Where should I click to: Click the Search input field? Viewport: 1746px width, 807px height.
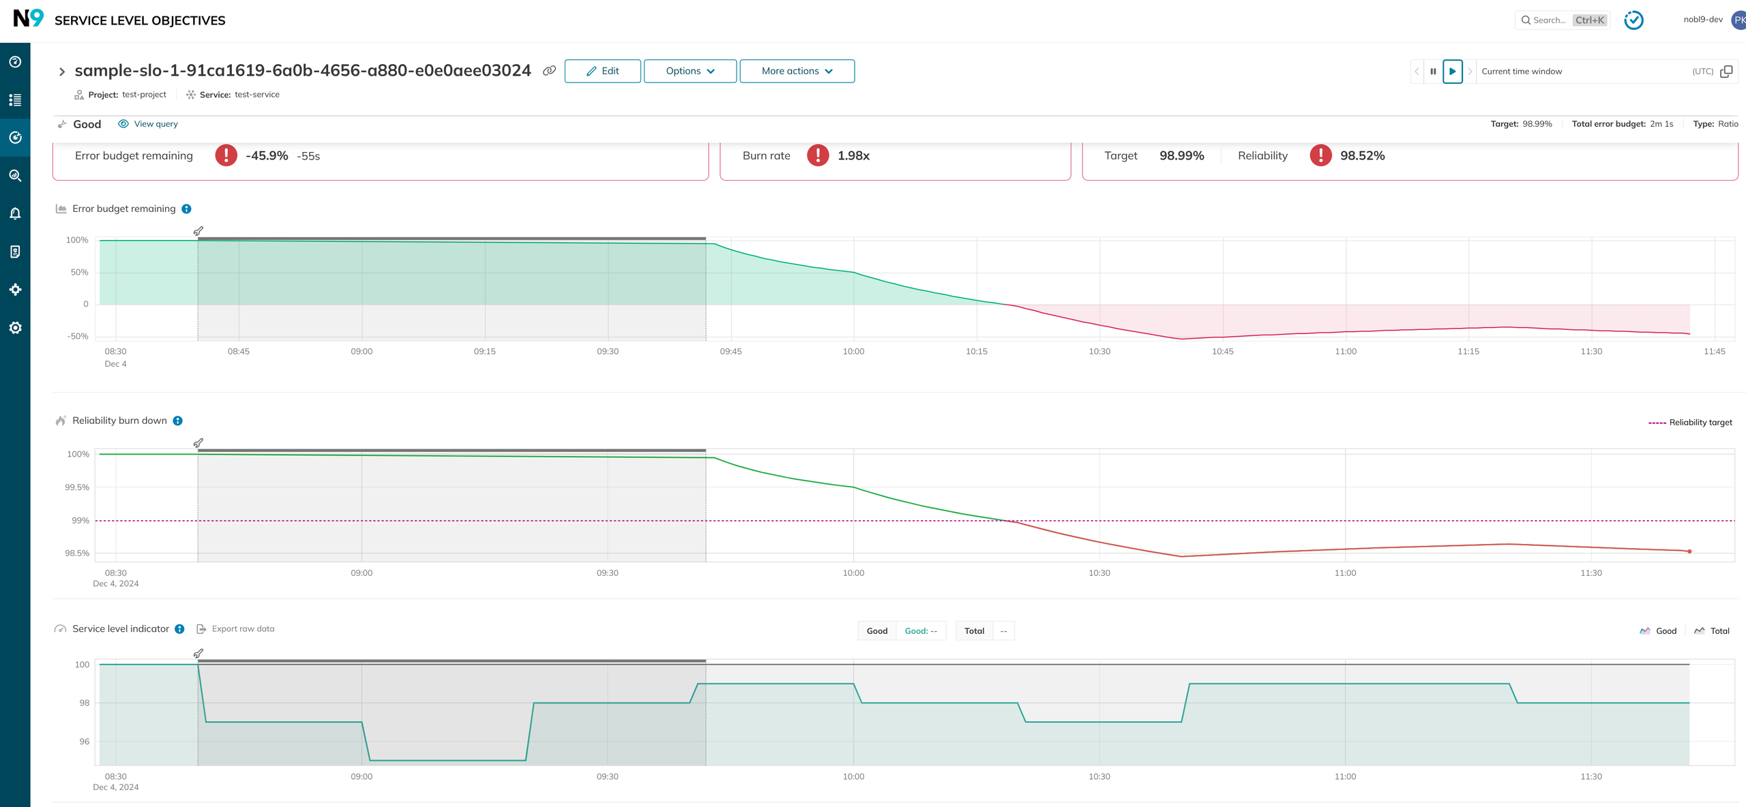click(1563, 20)
